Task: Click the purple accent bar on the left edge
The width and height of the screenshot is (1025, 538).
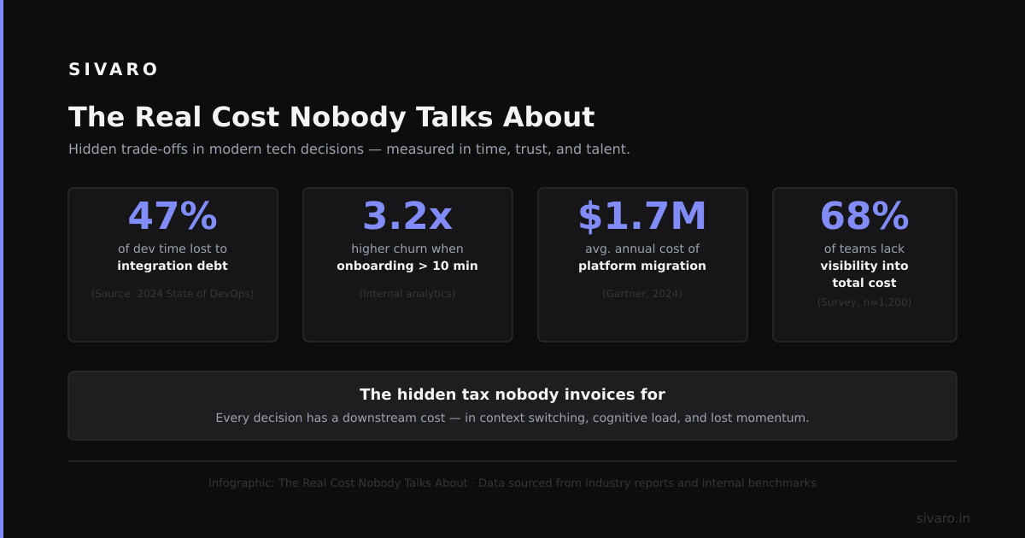Action: 2,269
